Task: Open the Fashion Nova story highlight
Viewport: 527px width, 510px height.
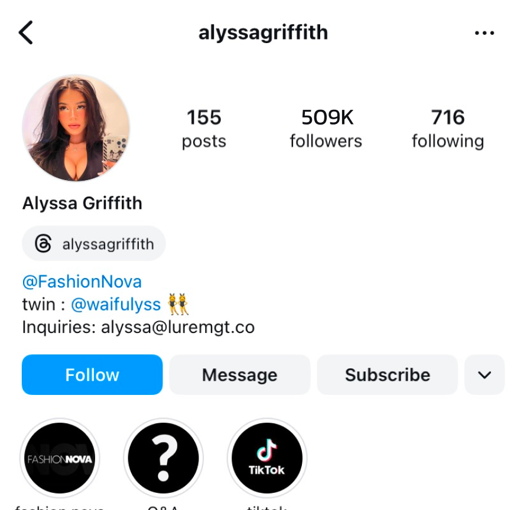Action: click(x=60, y=458)
